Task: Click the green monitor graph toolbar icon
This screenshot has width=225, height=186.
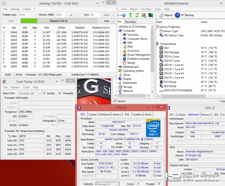Action: (151, 15)
